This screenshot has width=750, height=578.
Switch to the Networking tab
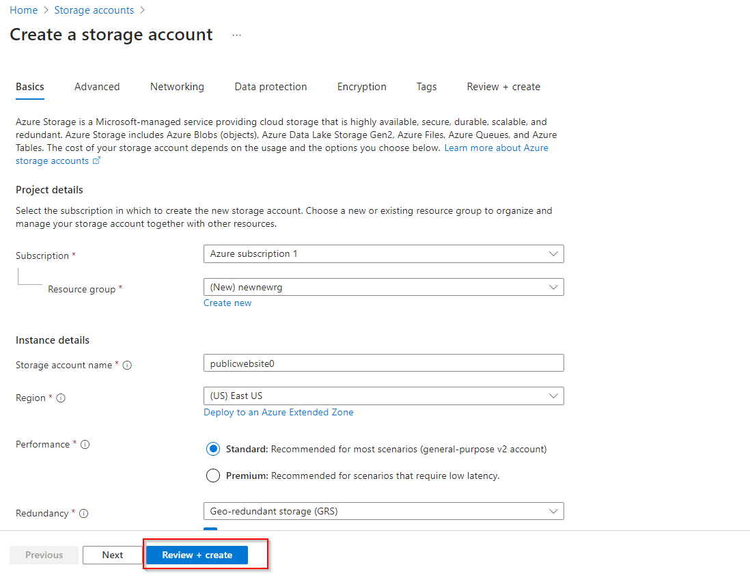pyautogui.click(x=177, y=87)
